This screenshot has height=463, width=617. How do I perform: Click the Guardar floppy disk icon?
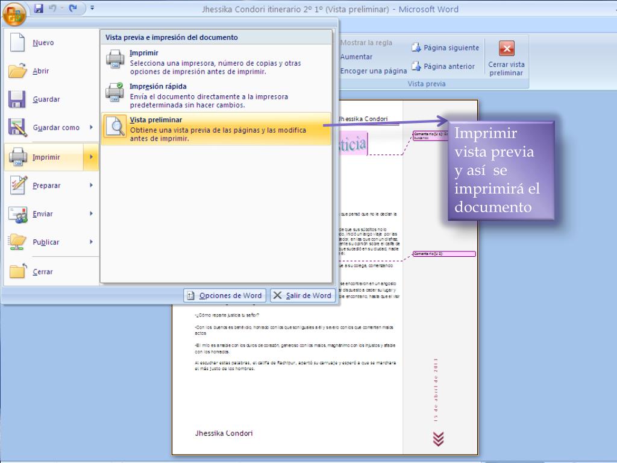click(x=17, y=99)
